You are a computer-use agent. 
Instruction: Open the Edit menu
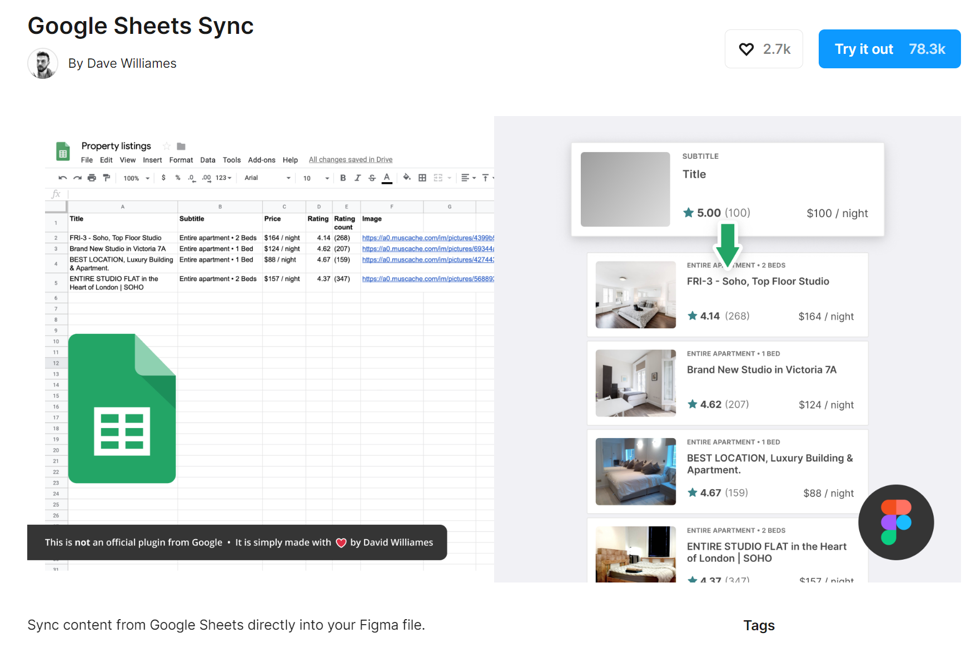[106, 160]
